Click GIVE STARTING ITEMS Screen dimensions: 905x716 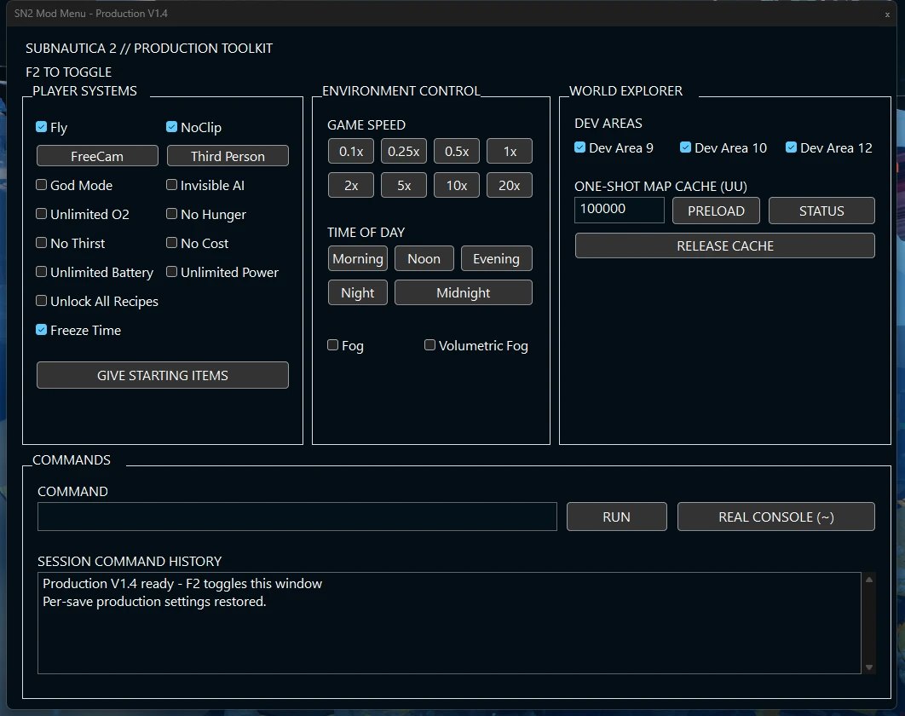[x=162, y=375]
